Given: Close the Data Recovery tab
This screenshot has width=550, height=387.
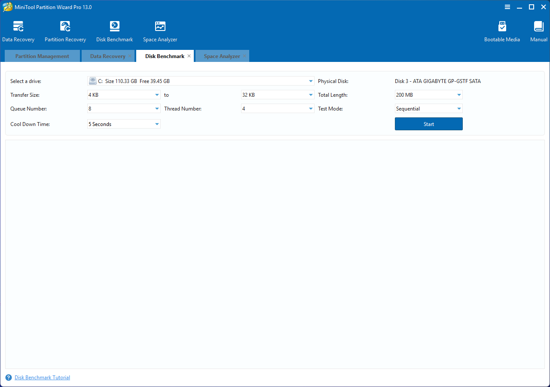Looking at the screenshot, I should [130, 56].
